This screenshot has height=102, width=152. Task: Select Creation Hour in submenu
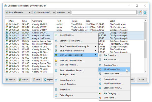[x=114, y=79]
